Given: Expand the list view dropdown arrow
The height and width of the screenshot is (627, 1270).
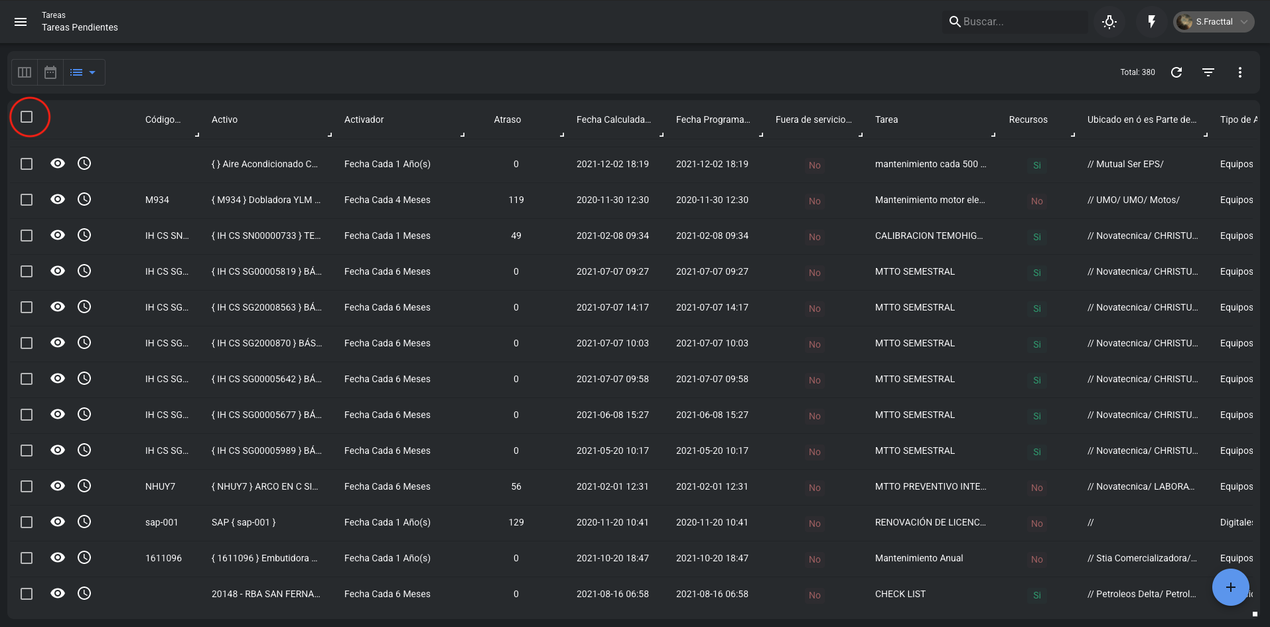Looking at the screenshot, I should [92, 72].
